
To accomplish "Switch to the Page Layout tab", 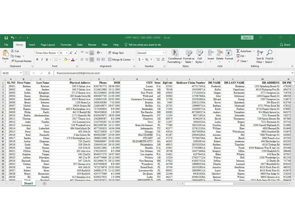I will [x=48, y=45].
